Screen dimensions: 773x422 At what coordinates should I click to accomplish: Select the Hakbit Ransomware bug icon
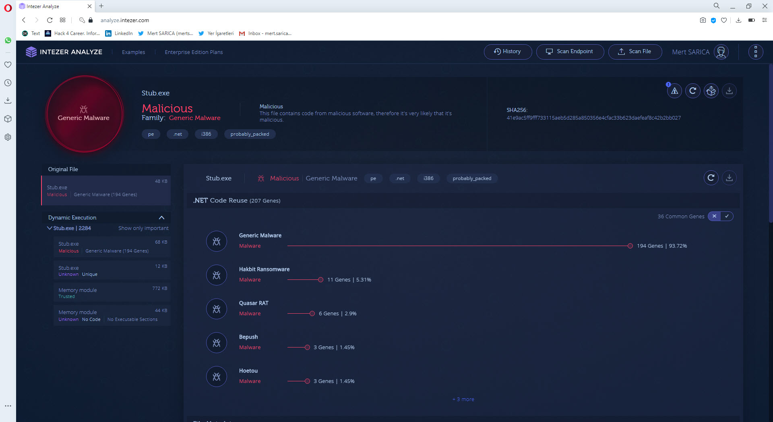[x=217, y=275]
